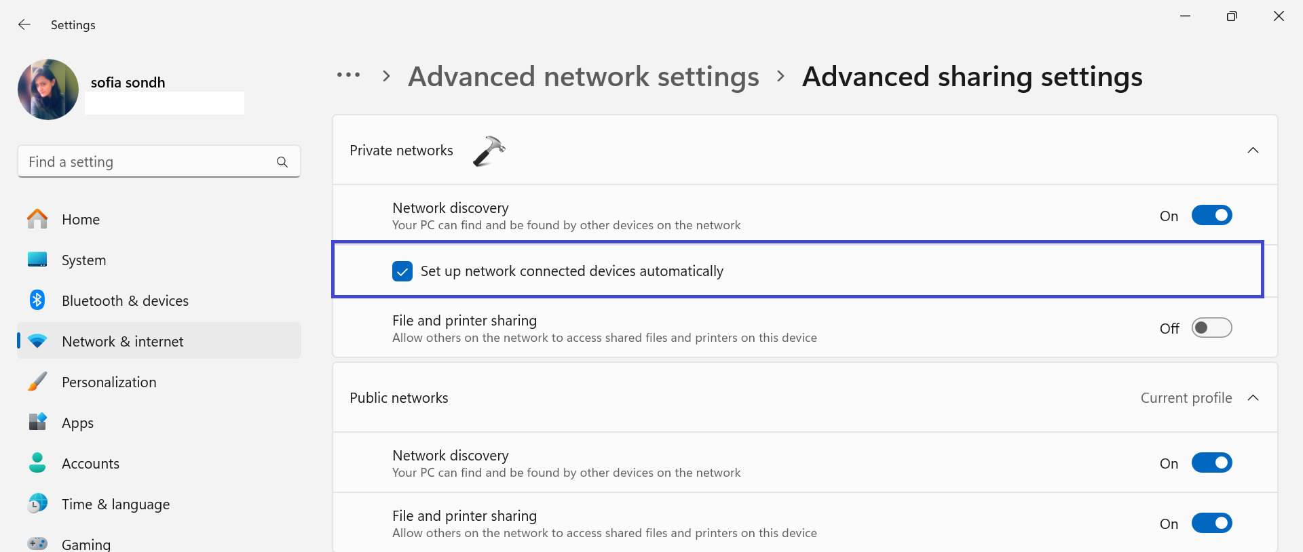Image resolution: width=1303 pixels, height=552 pixels.
Task: Open Home via its house icon
Action: [x=37, y=219]
